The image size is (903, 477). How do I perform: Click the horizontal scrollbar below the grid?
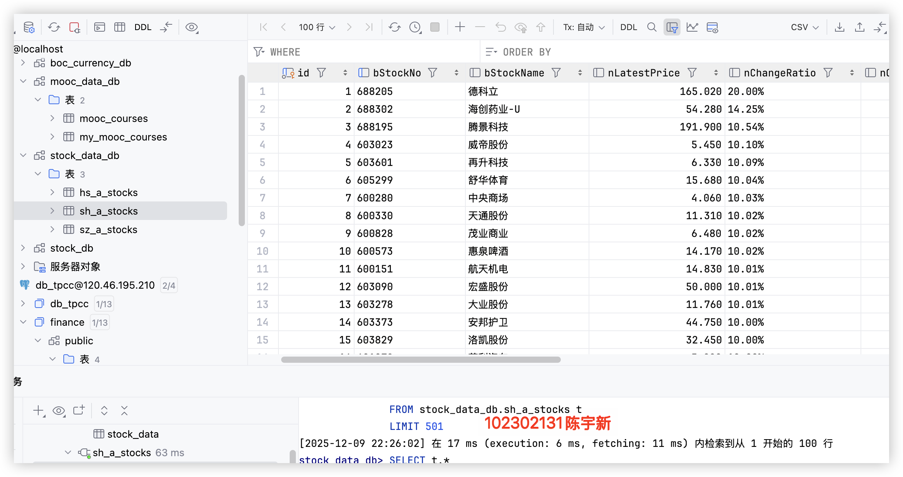421,360
